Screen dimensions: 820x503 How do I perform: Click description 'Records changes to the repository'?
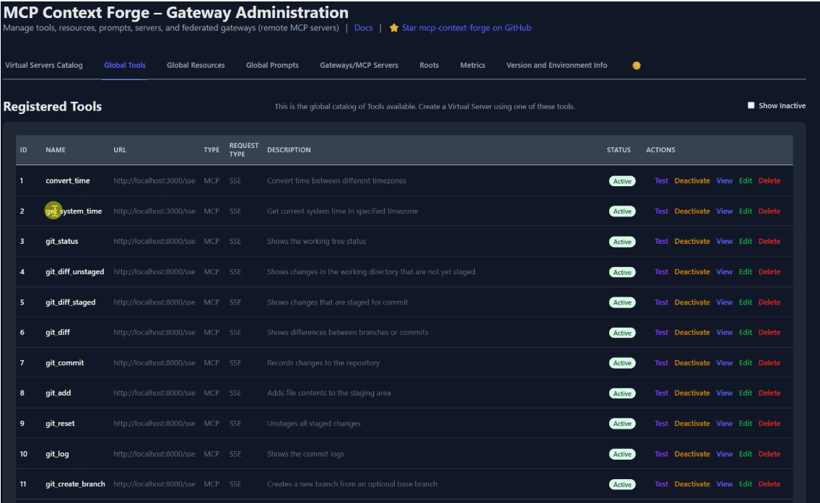pyautogui.click(x=323, y=362)
